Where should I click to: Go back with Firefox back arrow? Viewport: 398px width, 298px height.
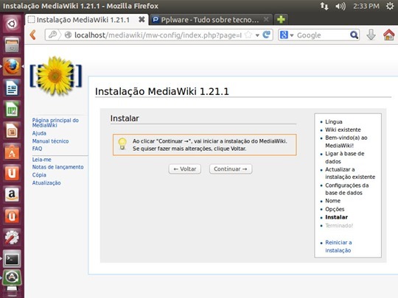(x=33, y=35)
